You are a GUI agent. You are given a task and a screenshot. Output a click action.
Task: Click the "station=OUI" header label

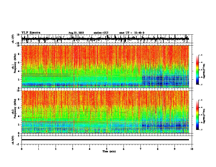tap(101, 33)
